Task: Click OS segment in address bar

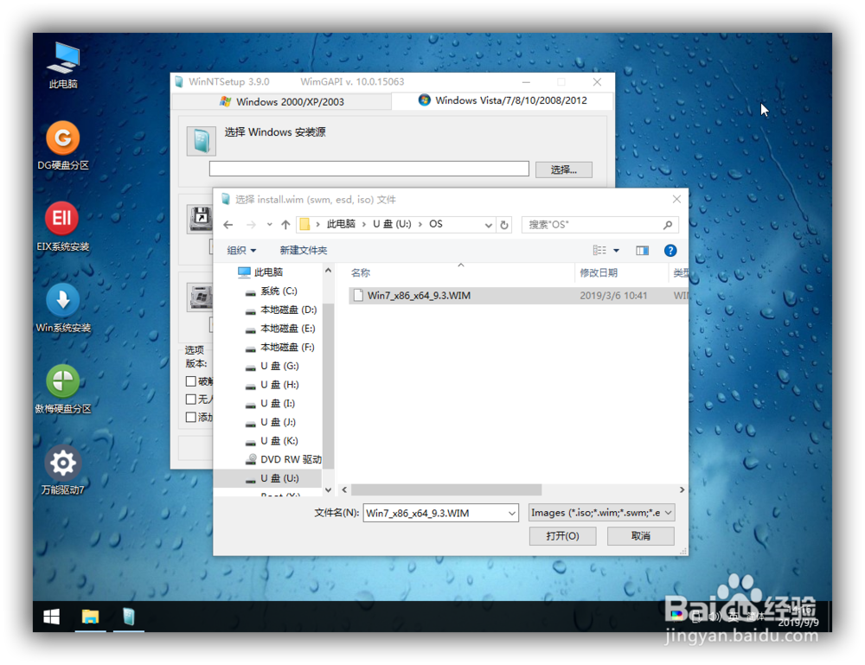Action: point(436,225)
